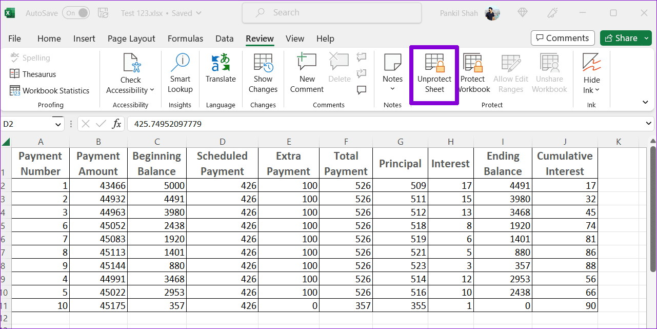Click the Show Comments icon

pyautogui.click(x=362, y=90)
